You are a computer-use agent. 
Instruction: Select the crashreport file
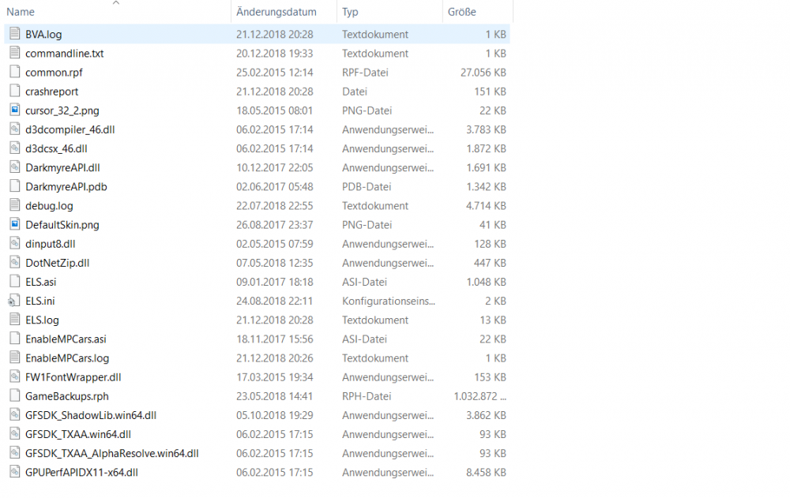(51, 92)
